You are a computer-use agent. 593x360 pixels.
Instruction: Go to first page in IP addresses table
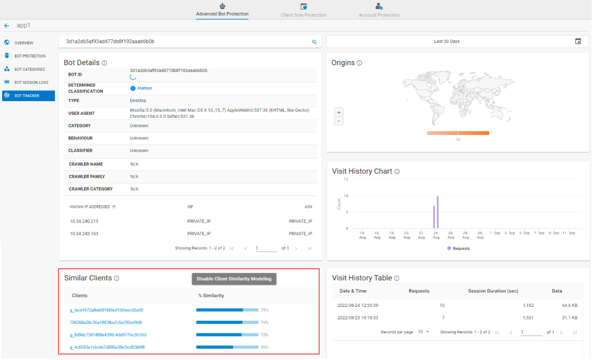[x=232, y=248]
